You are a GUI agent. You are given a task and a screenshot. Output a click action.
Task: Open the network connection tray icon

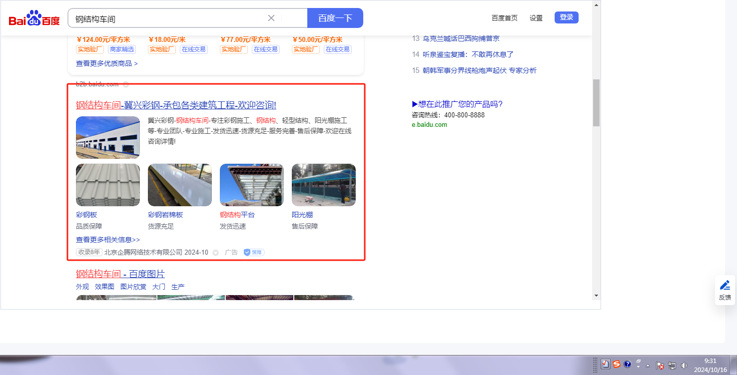click(672, 366)
